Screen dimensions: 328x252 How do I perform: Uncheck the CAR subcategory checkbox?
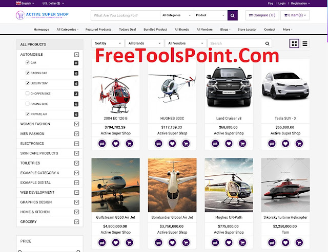(27, 62)
